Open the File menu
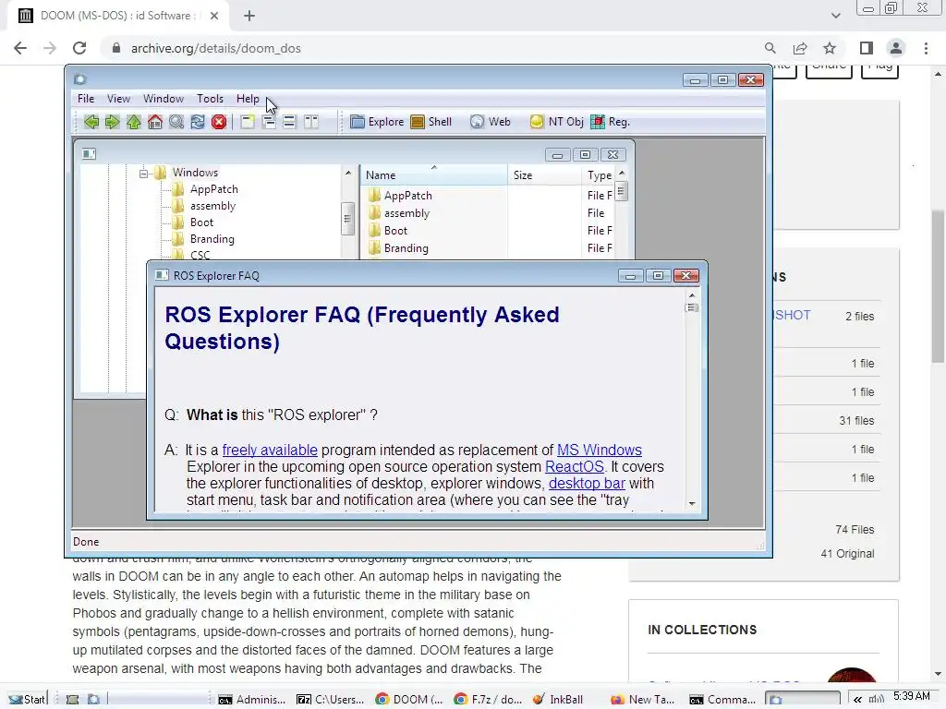The image size is (946, 709). click(x=86, y=98)
